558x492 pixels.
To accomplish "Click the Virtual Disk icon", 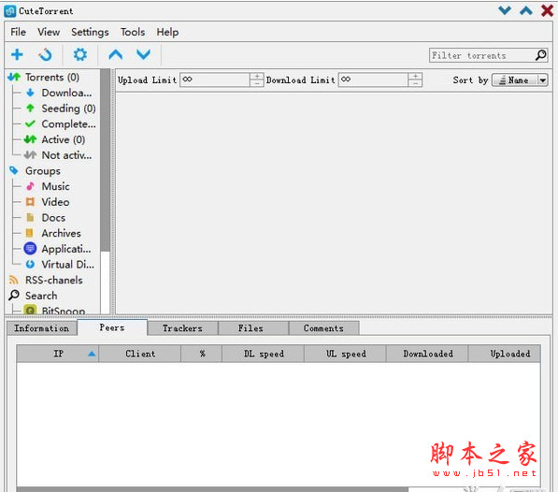I will (30, 264).
